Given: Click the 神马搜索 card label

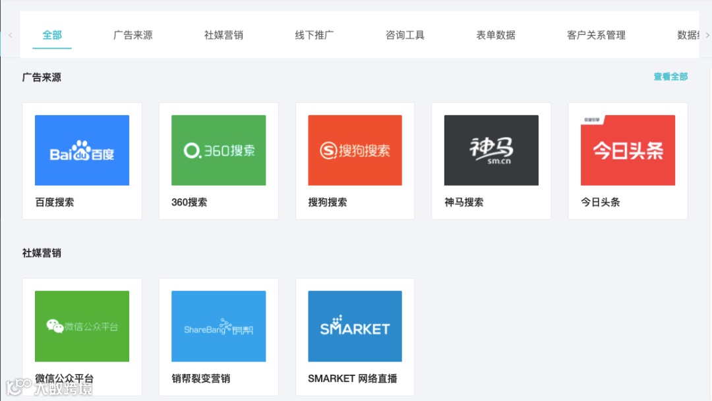Looking at the screenshot, I should tap(463, 202).
